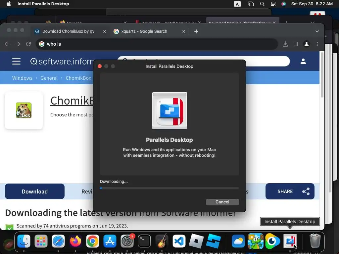
Task: Click the Downloading progress bar
Action: [169, 188]
